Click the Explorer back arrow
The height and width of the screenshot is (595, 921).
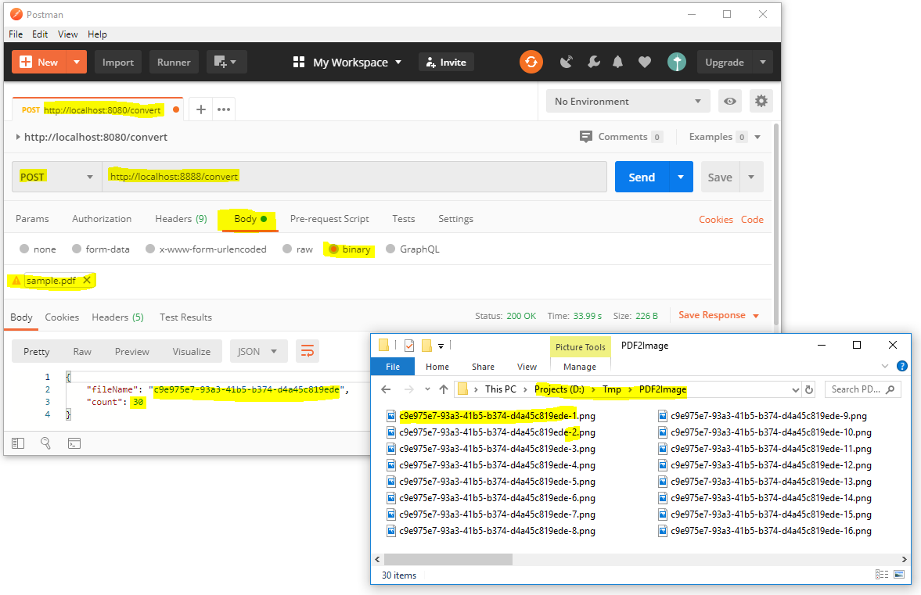pyautogui.click(x=386, y=389)
